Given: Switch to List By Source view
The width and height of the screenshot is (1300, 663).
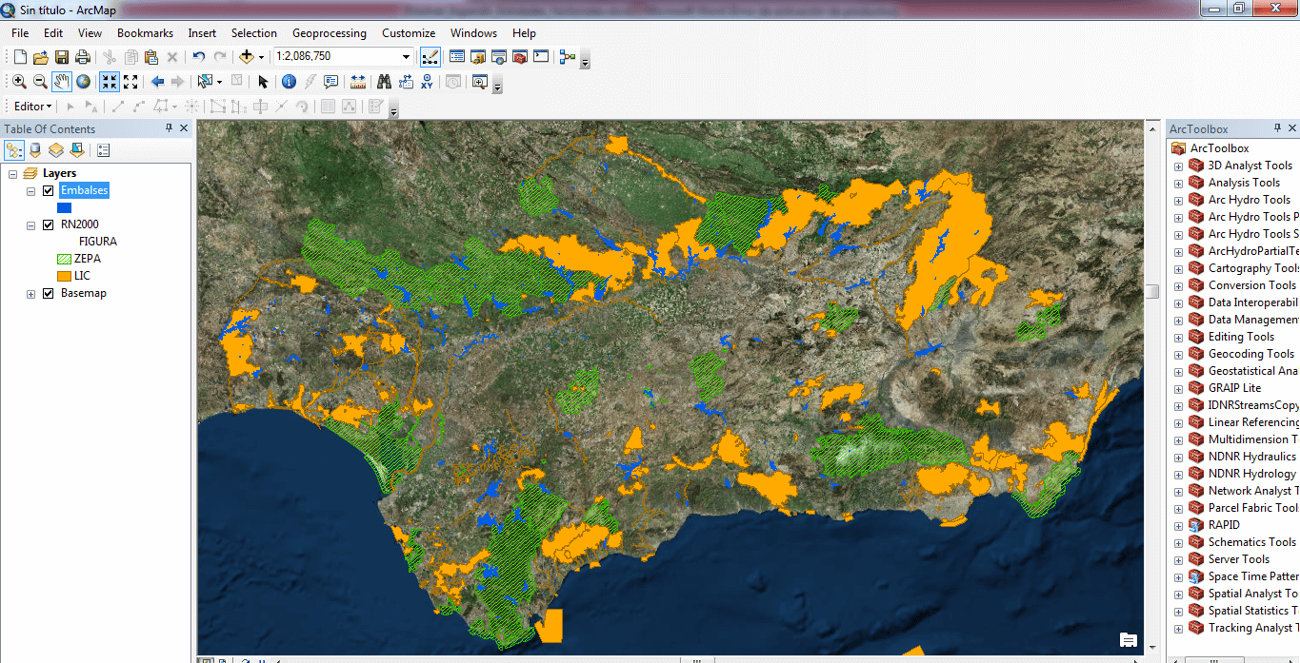Looking at the screenshot, I should click(35, 150).
